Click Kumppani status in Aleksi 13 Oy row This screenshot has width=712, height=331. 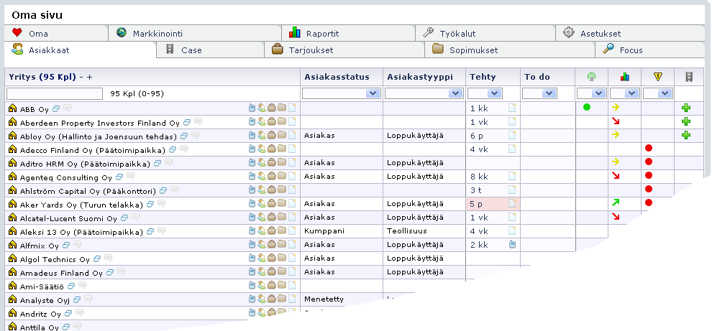(324, 230)
